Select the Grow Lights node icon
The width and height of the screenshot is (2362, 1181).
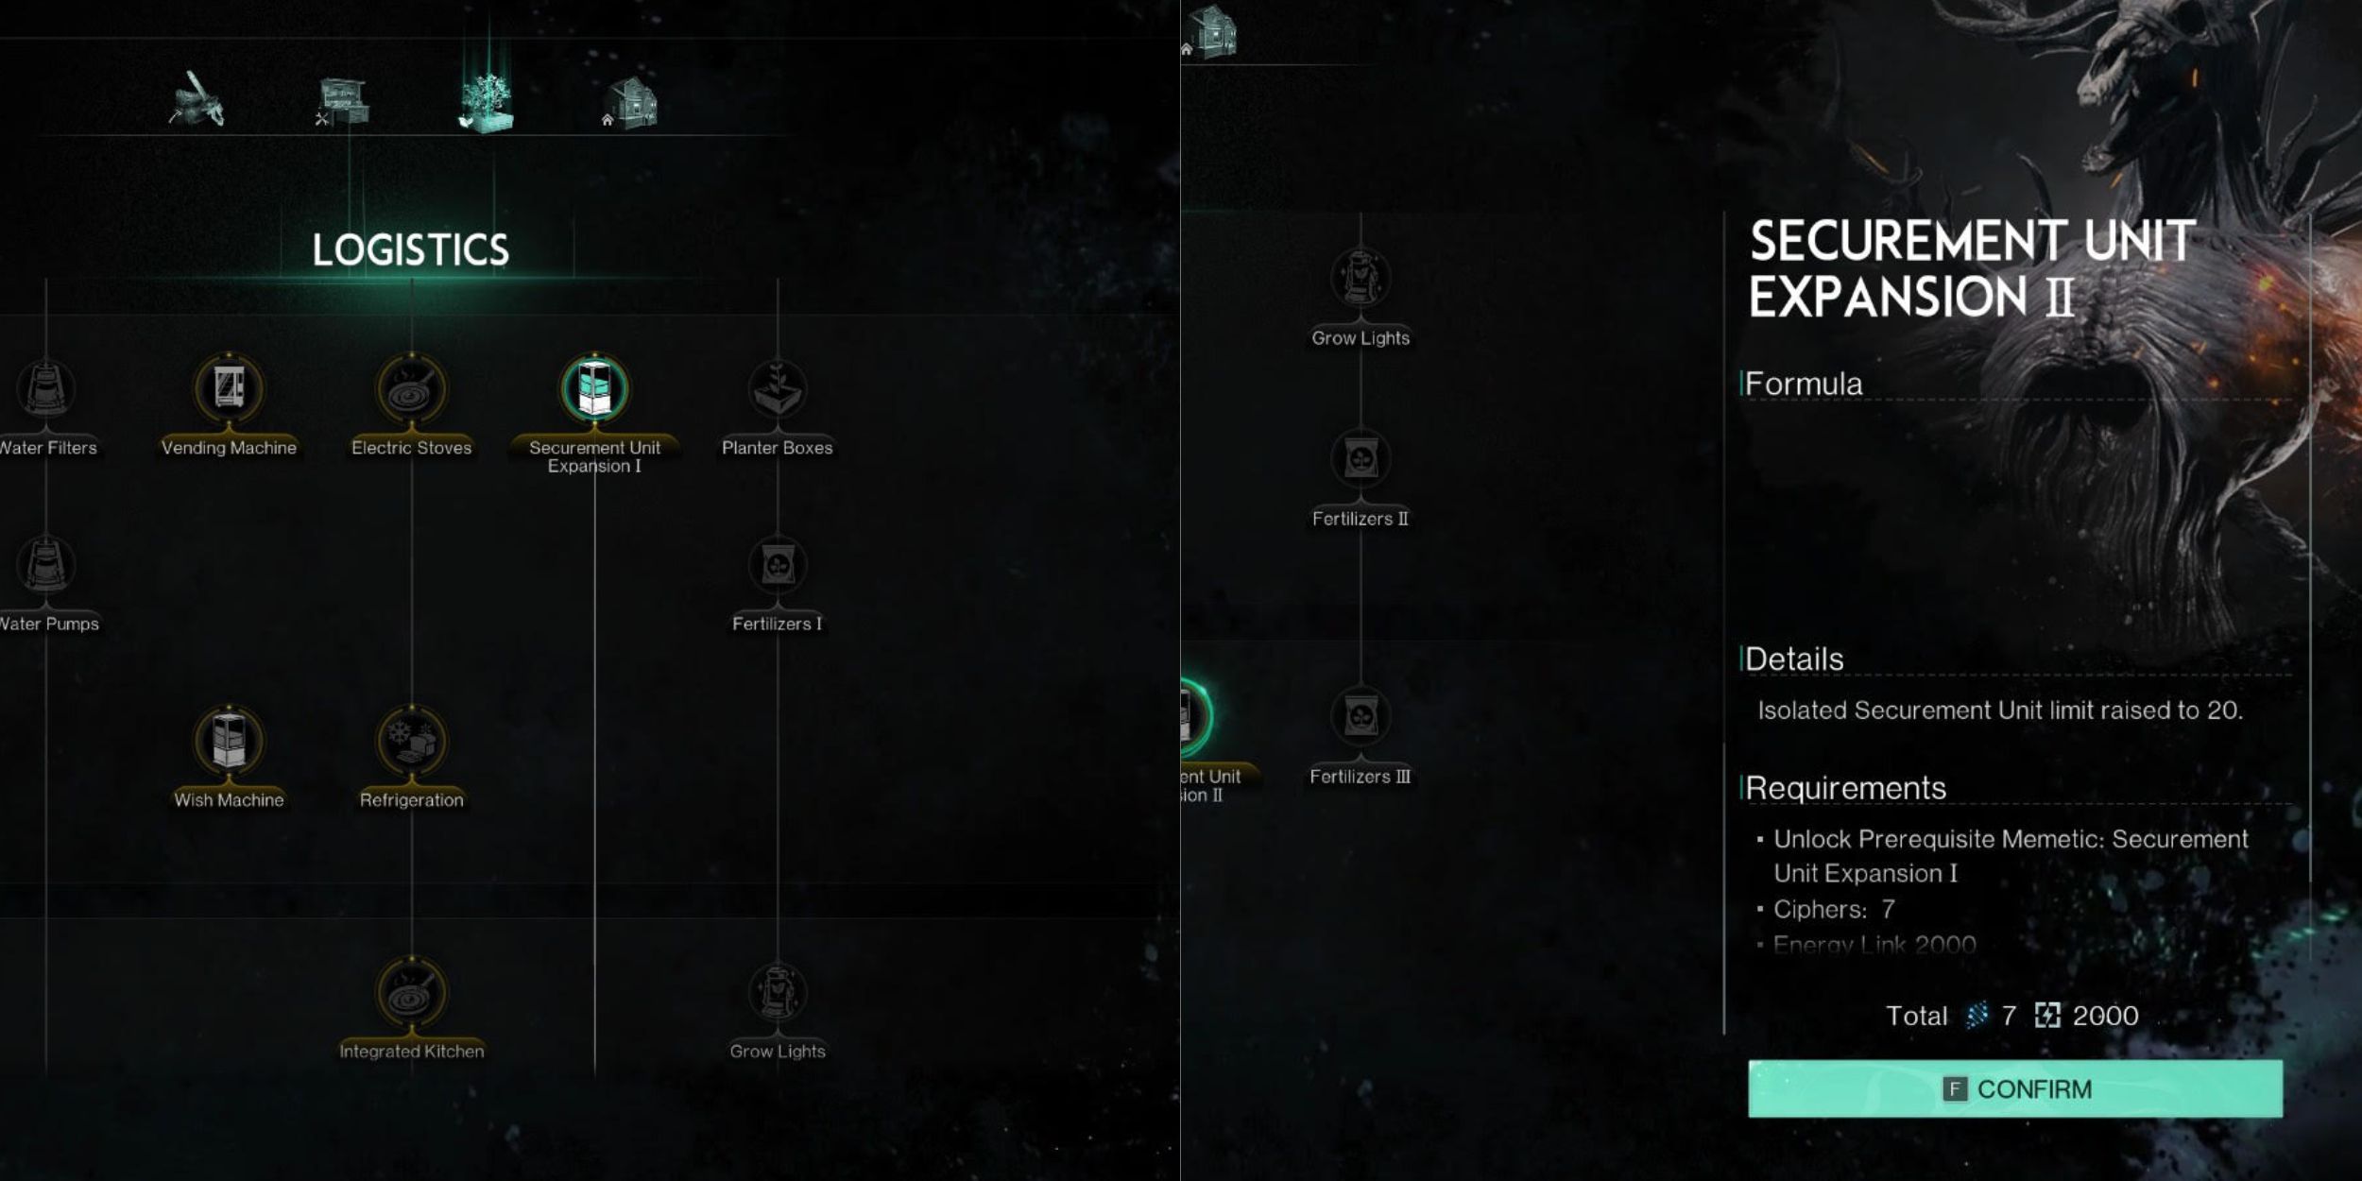coord(779,990)
